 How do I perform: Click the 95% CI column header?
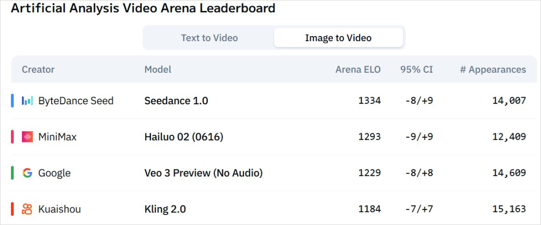tap(416, 69)
